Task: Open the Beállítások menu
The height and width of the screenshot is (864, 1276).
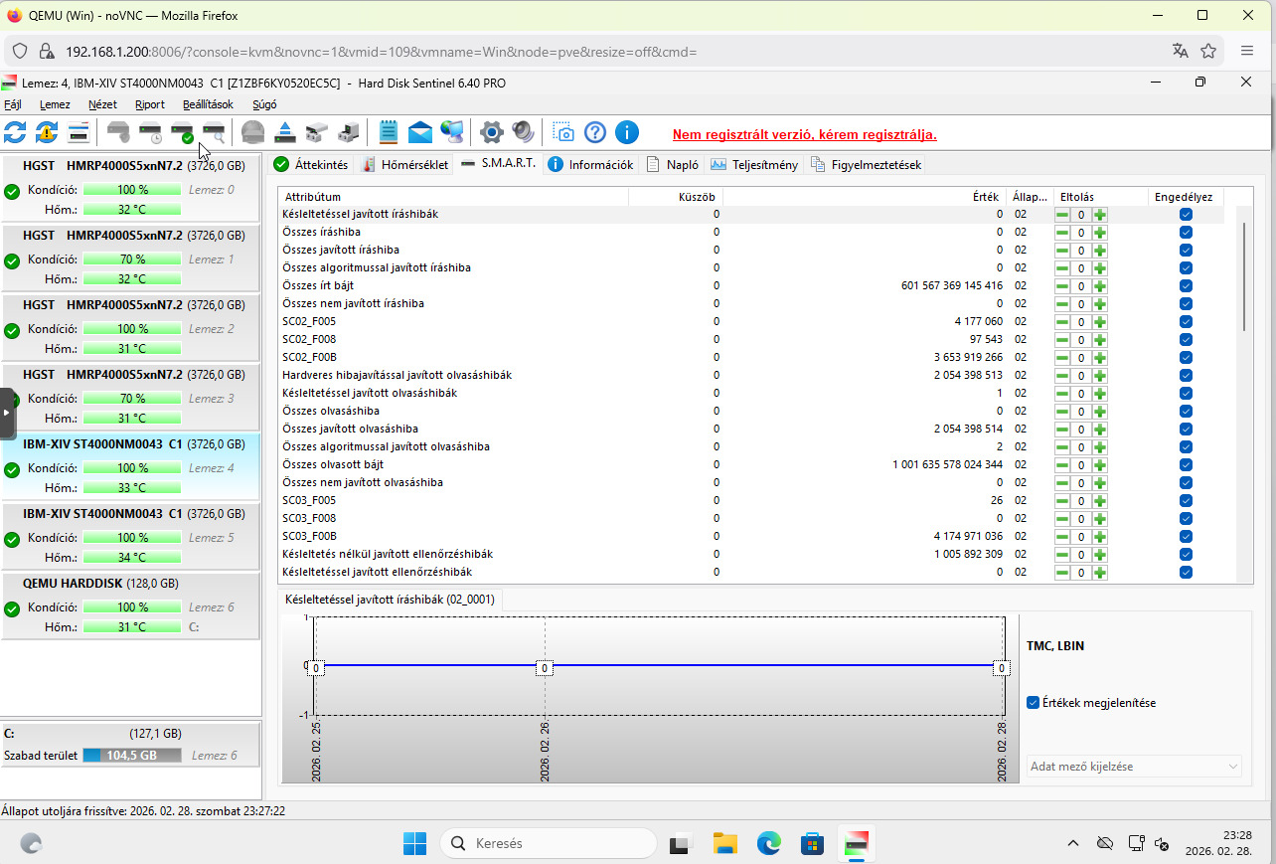Action: (208, 104)
